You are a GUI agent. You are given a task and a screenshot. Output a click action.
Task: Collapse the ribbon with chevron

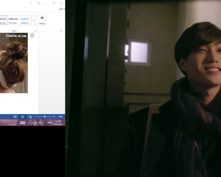61,31
